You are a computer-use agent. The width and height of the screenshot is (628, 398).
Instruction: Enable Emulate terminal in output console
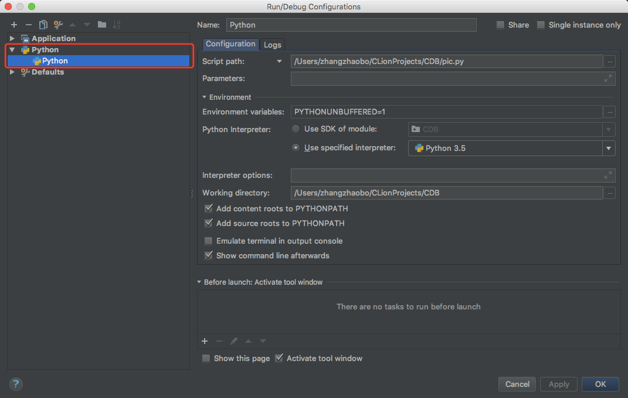(208, 241)
